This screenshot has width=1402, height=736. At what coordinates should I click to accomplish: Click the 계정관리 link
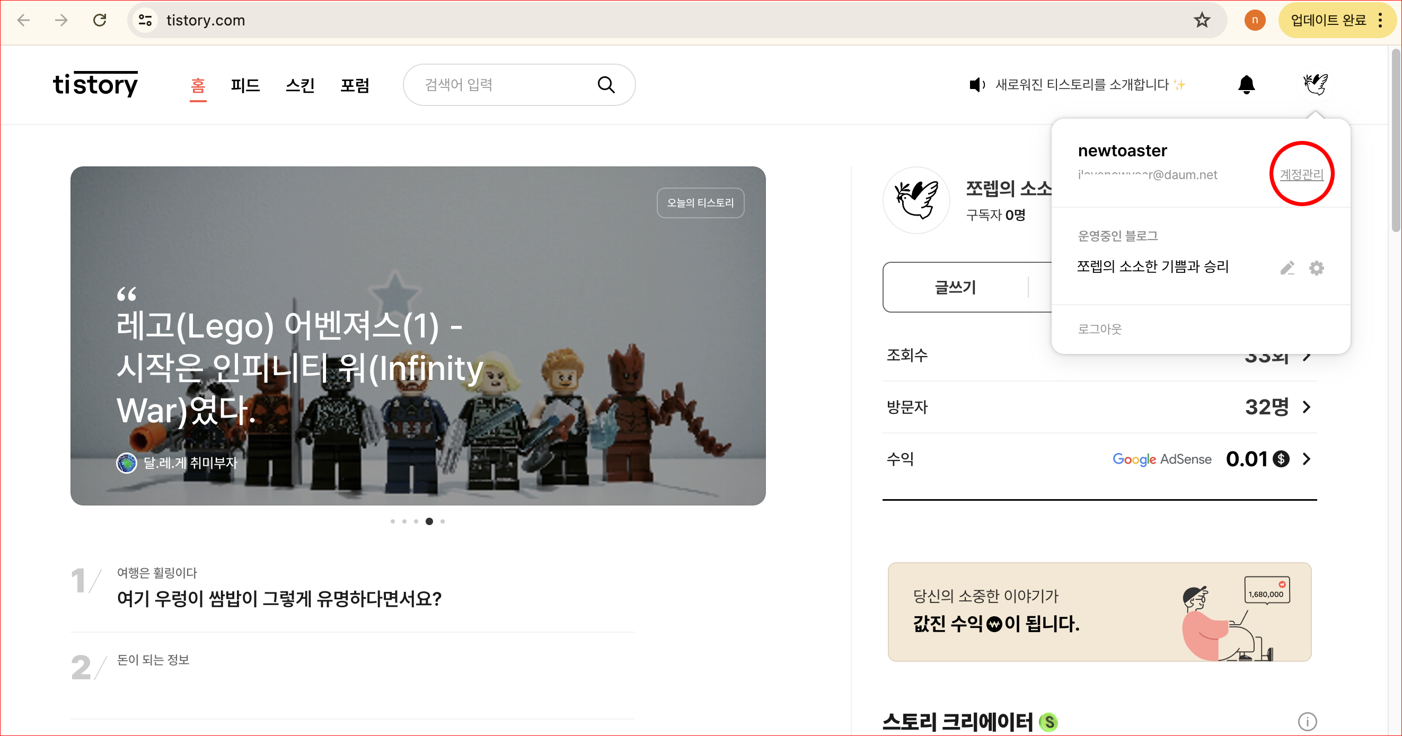[x=1301, y=174]
